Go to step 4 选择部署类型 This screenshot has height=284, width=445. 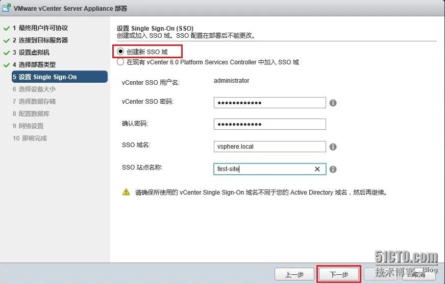click(34, 64)
